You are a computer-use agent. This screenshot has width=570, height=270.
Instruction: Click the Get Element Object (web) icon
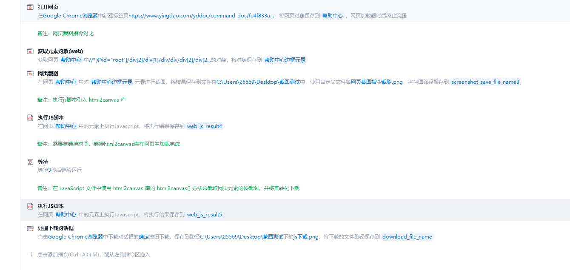tap(30, 51)
